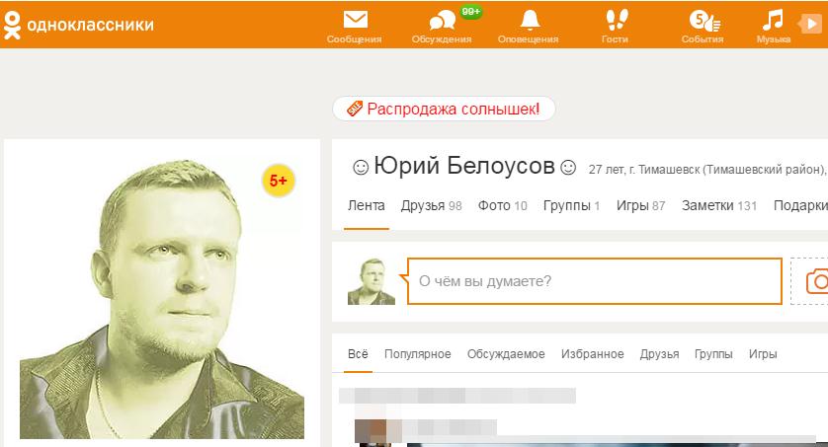828x447 pixels.
Task: Select Обсуждаемое feed filter
Action: pyautogui.click(x=505, y=354)
